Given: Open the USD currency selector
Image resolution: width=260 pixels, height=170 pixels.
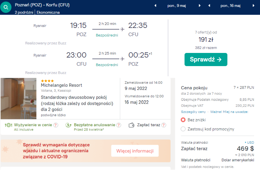Looking at the screenshot, I should (249, 142).
